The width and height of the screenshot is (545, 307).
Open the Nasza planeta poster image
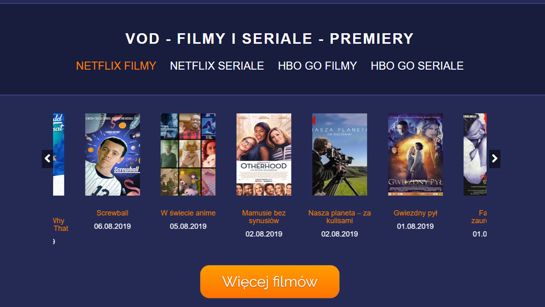pyautogui.click(x=340, y=154)
